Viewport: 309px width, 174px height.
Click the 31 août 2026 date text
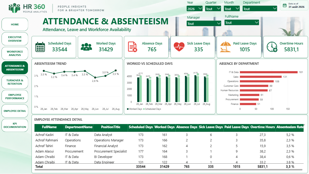click(296, 7)
